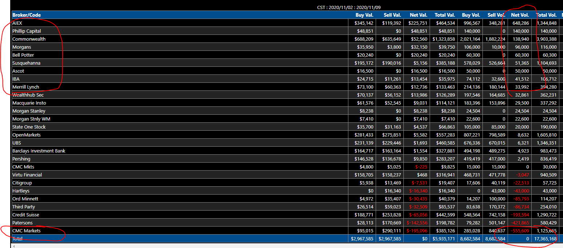Screen dimensions: 563x248
Task: Click Hartleys net volume -43,000
Action: point(521,191)
